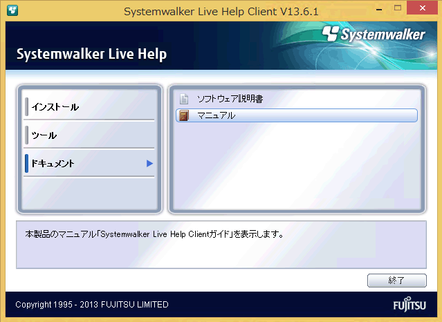This screenshot has height=322, width=442.
Task: Minimize the Systemwalker Live Help Client window
Action: pos(380,8)
